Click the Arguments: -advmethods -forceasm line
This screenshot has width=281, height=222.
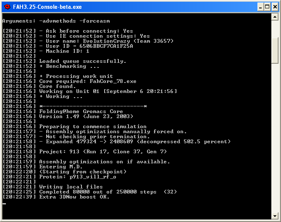click(x=56, y=21)
